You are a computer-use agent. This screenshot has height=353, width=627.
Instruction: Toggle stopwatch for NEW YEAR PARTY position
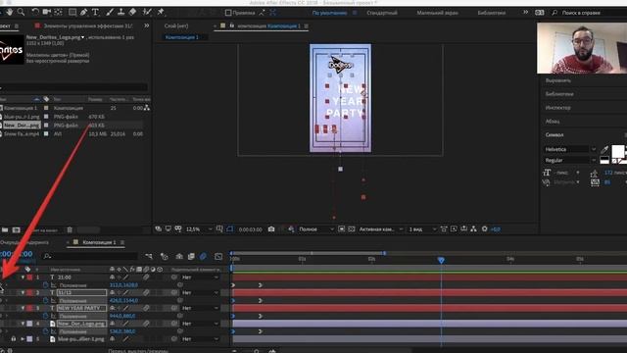click(45, 316)
